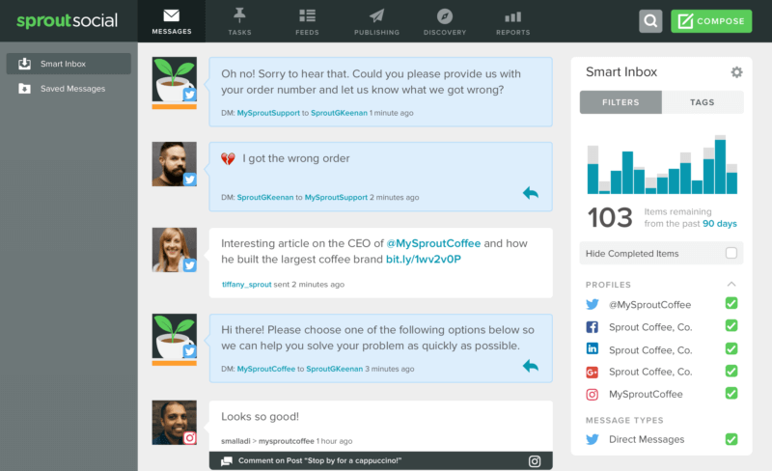The image size is (772, 471).
Task: Enable Hide Completed Items checkbox
Action: (731, 253)
